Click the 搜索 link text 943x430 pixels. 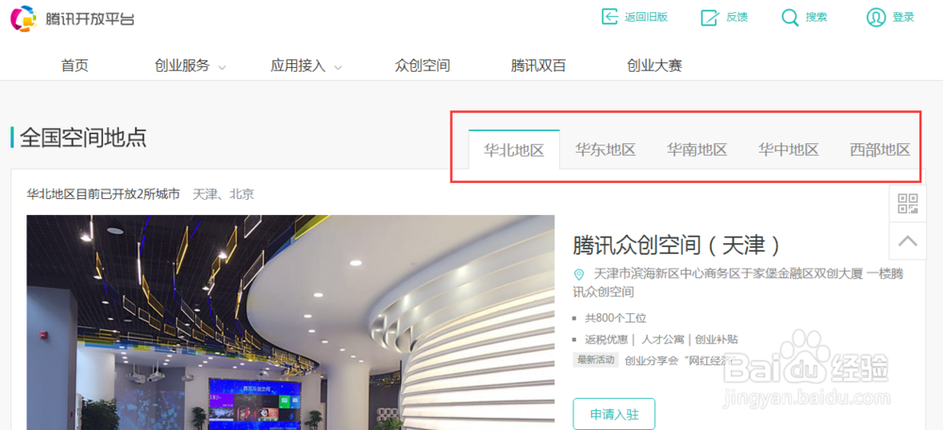[x=816, y=17]
